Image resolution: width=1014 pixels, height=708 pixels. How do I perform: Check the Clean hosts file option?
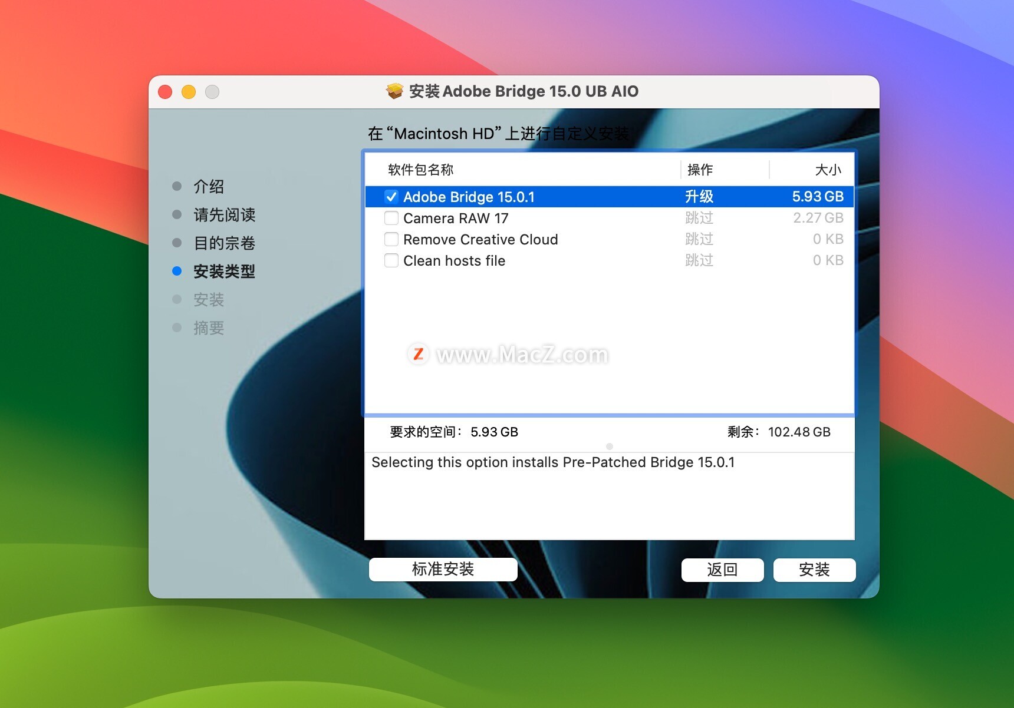tap(391, 260)
